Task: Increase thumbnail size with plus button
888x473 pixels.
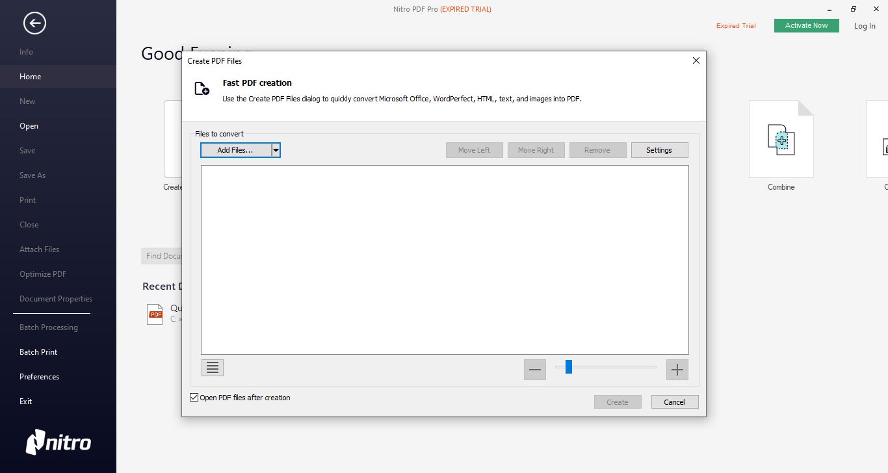Action: (677, 370)
